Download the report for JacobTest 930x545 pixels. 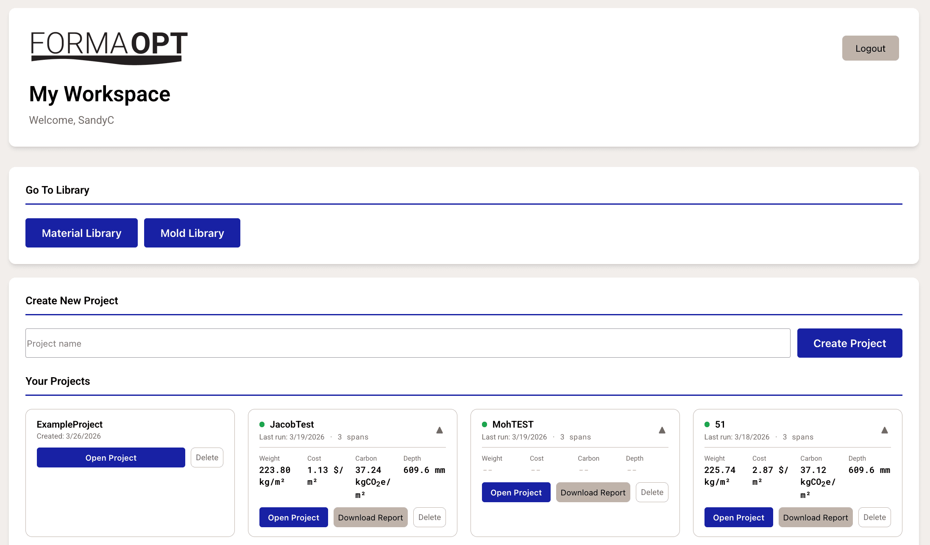(x=370, y=517)
